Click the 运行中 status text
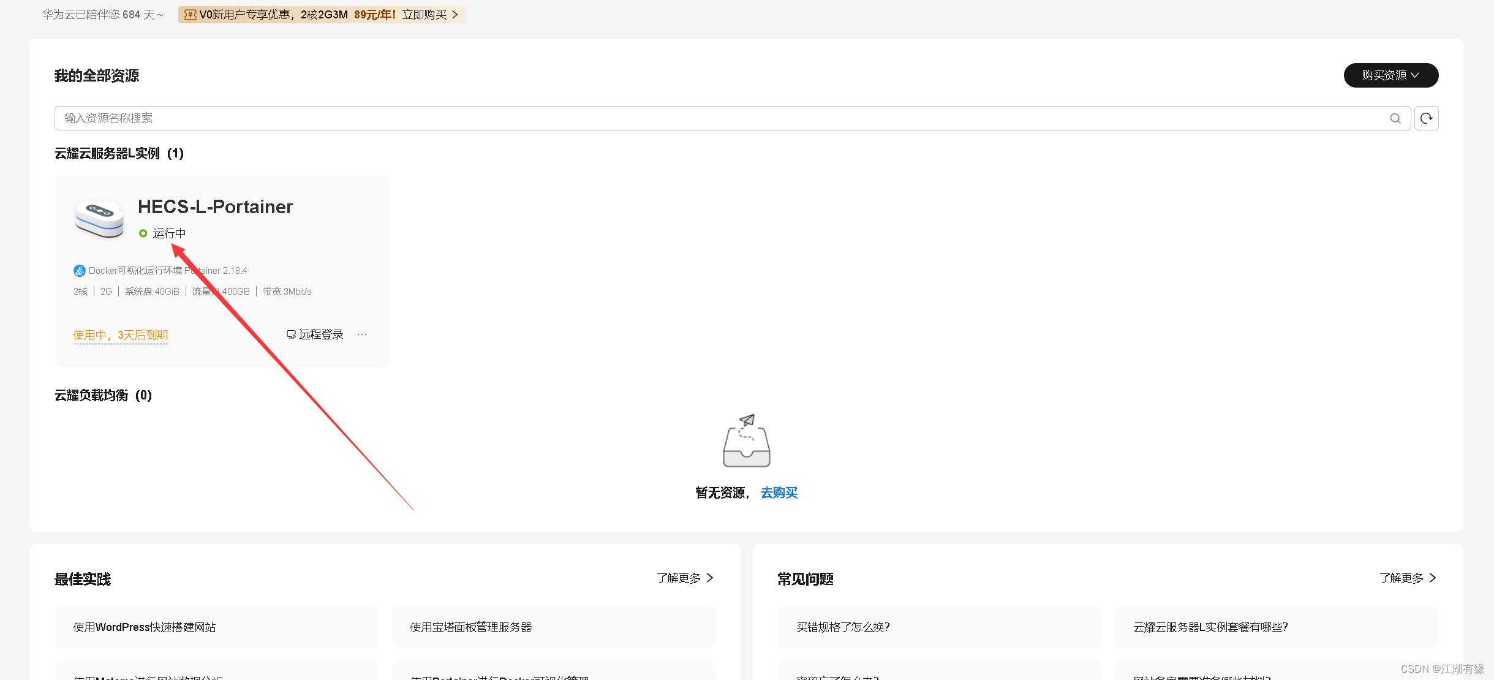Screen dimensions: 1494x680 pos(169,233)
